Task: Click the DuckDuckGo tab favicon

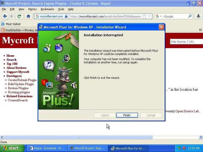Action: point(3,30)
